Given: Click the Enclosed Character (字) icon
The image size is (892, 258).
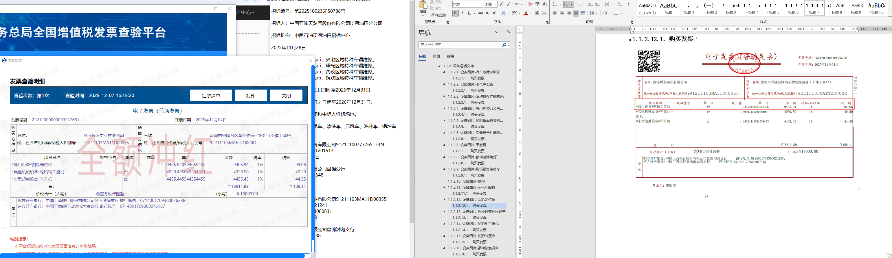Looking at the screenshot, I should (x=544, y=13).
